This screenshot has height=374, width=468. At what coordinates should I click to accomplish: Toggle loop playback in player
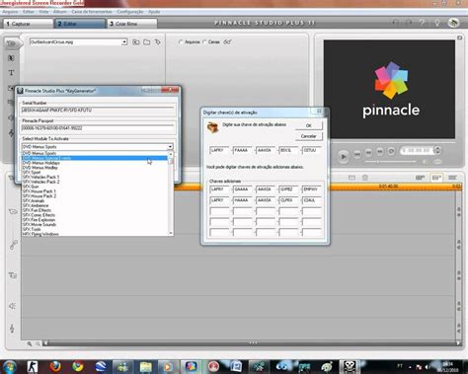click(391, 151)
